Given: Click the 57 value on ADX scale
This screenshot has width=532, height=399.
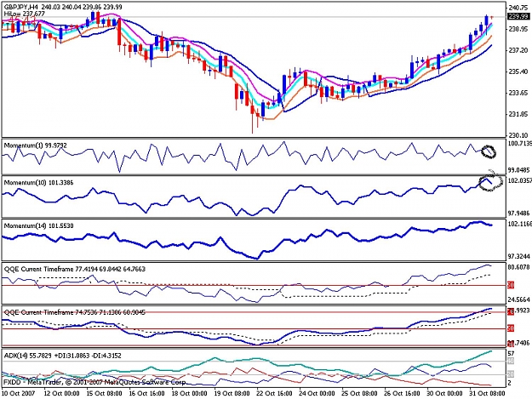Looking at the screenshot, I should (x=511, y=353).
